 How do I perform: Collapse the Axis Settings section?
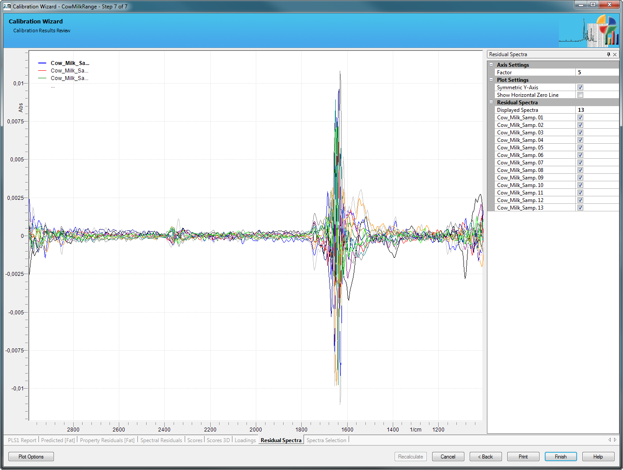(x=491, y=65)
